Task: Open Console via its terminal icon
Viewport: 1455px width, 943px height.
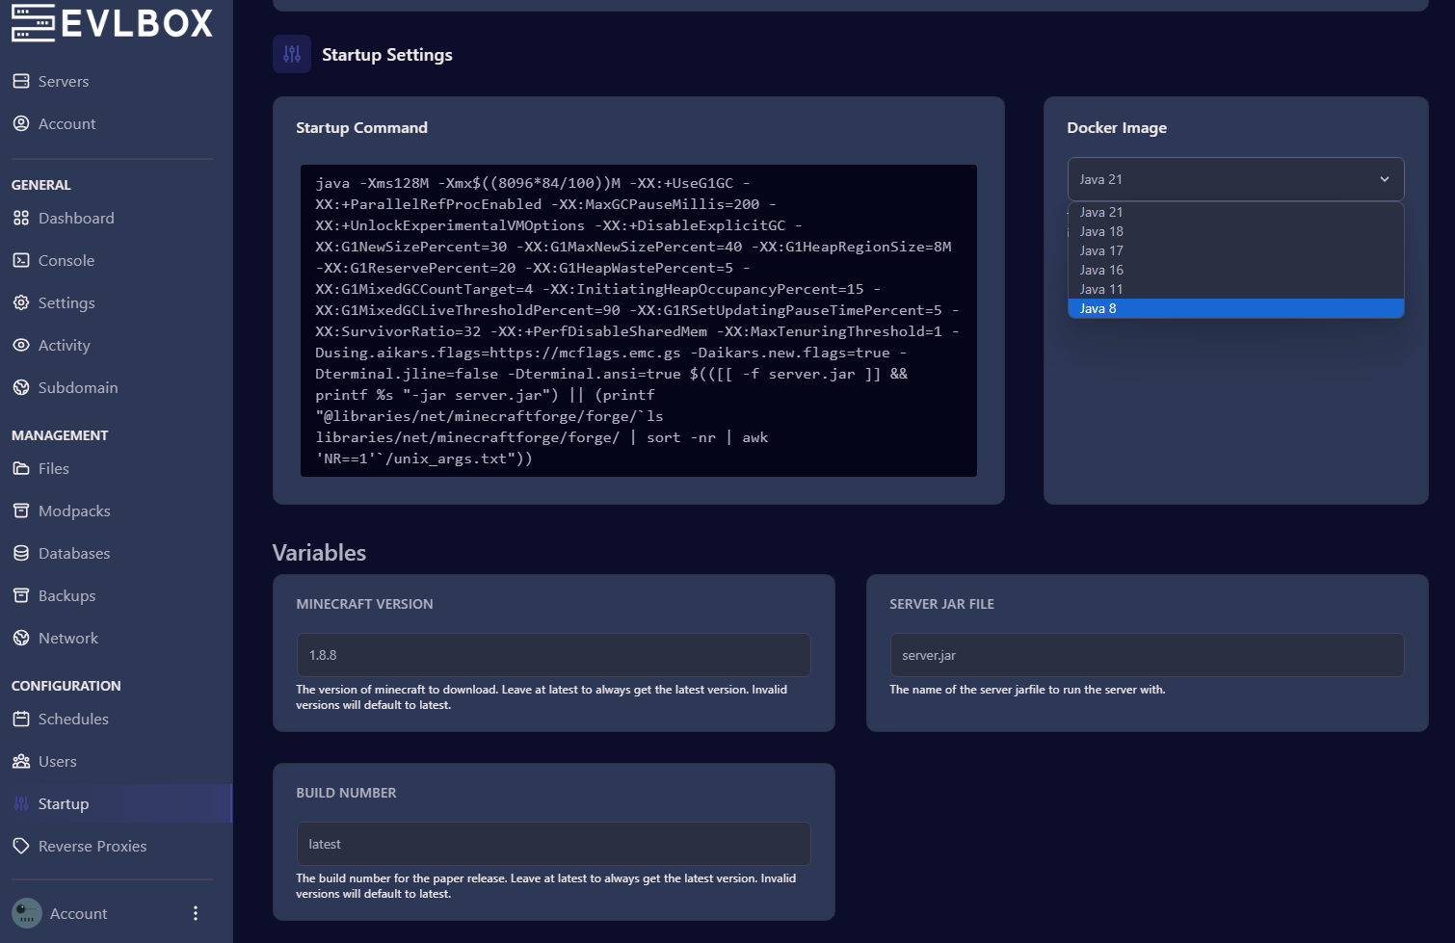Action: (21, 260)
